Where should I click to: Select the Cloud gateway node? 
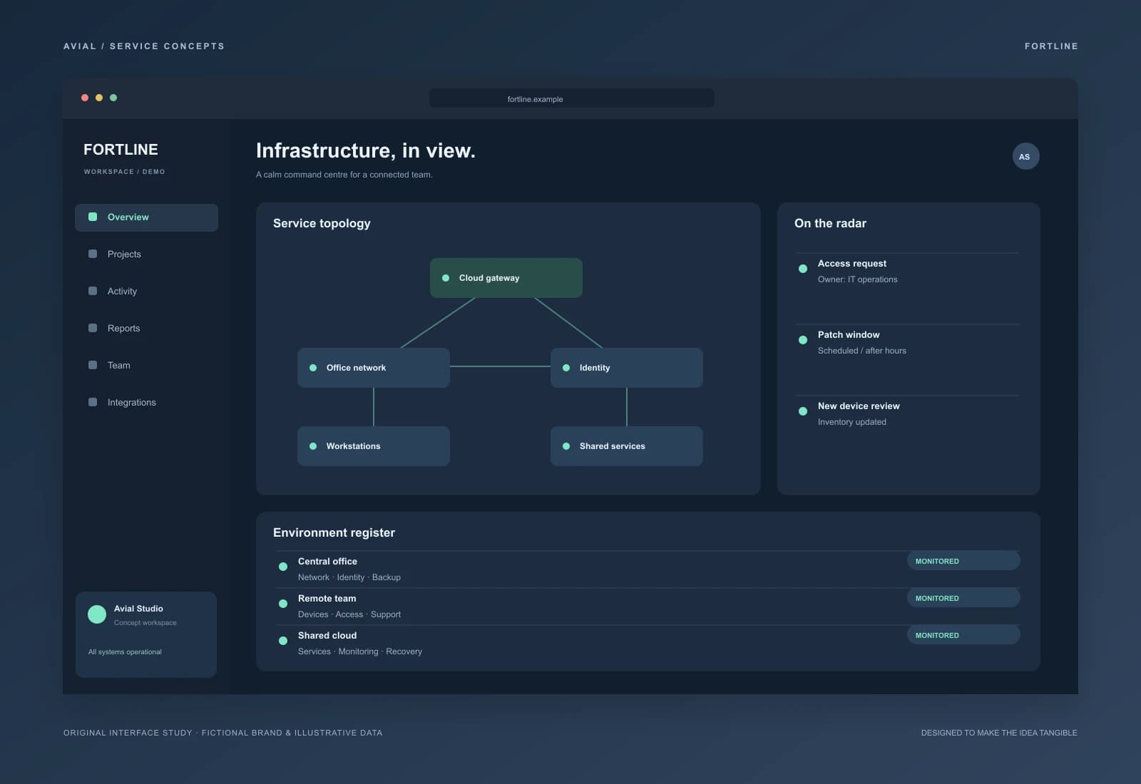(x=506, y=278)
